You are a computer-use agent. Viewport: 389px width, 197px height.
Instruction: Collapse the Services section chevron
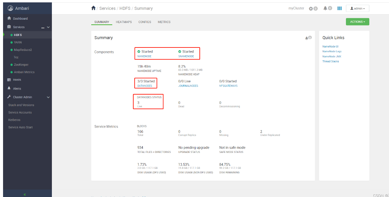tap(48, 27)
